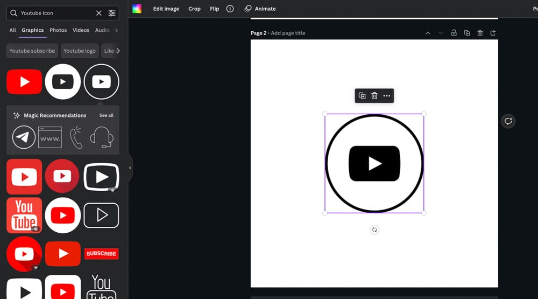
Task: Choose the outlined circle YouTube graphic
Action: 101,82
